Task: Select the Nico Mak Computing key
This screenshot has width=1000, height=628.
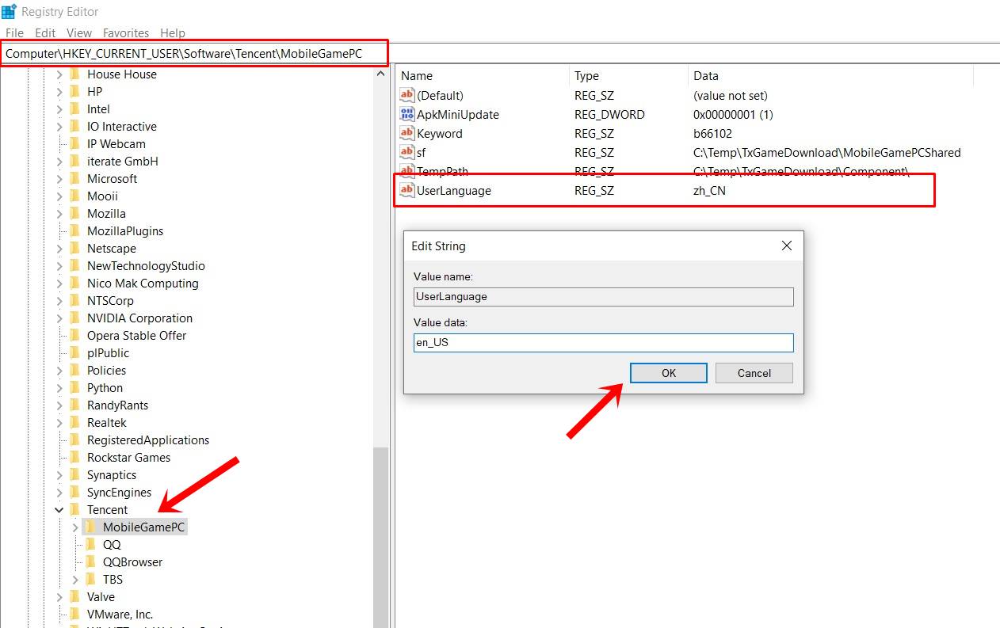Action: coord(143,283)
